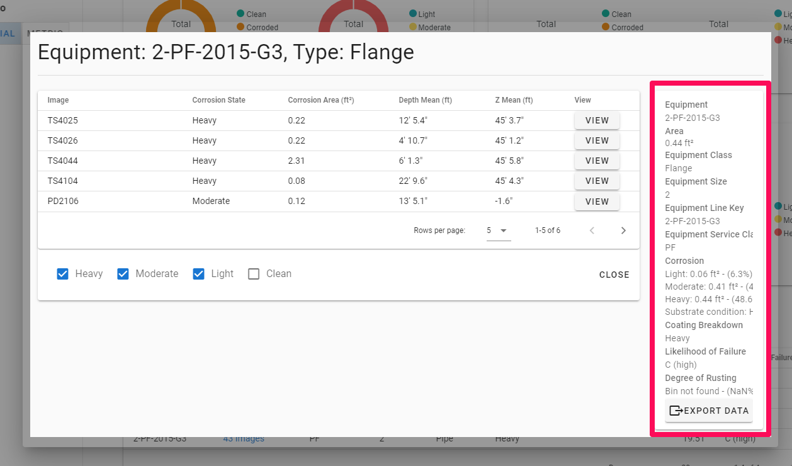
Task: Click the Export Data button
Action: point(708,411)
